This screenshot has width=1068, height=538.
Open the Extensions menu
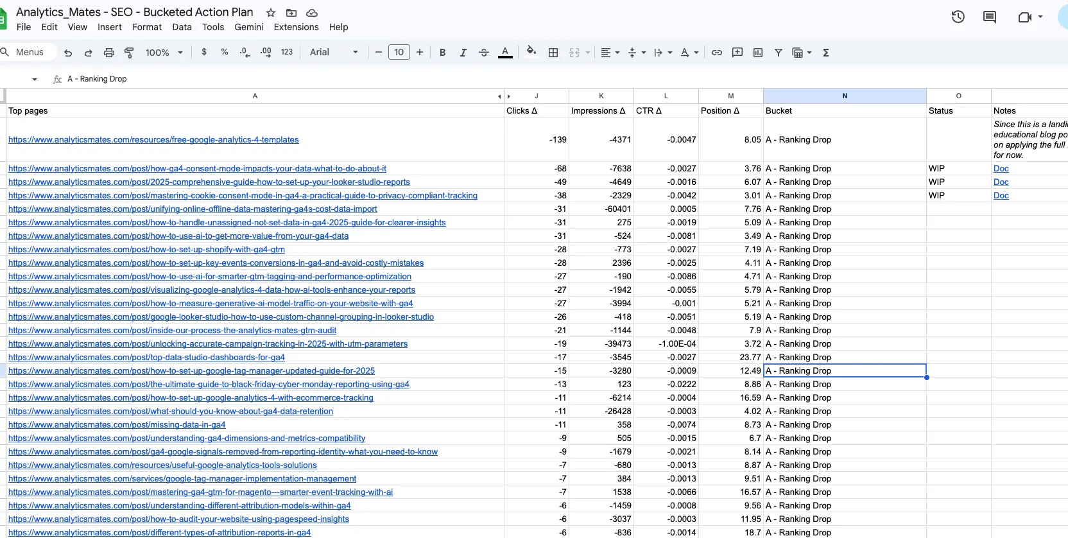[x=296, y=27]
